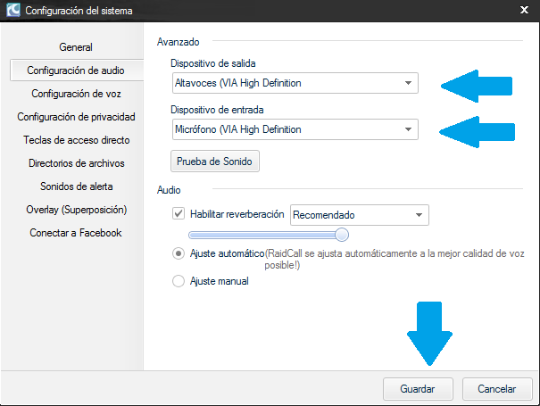Open Configuración de privacidad section
The height and width of the screenshot is (406, 540).
(76, 116)
